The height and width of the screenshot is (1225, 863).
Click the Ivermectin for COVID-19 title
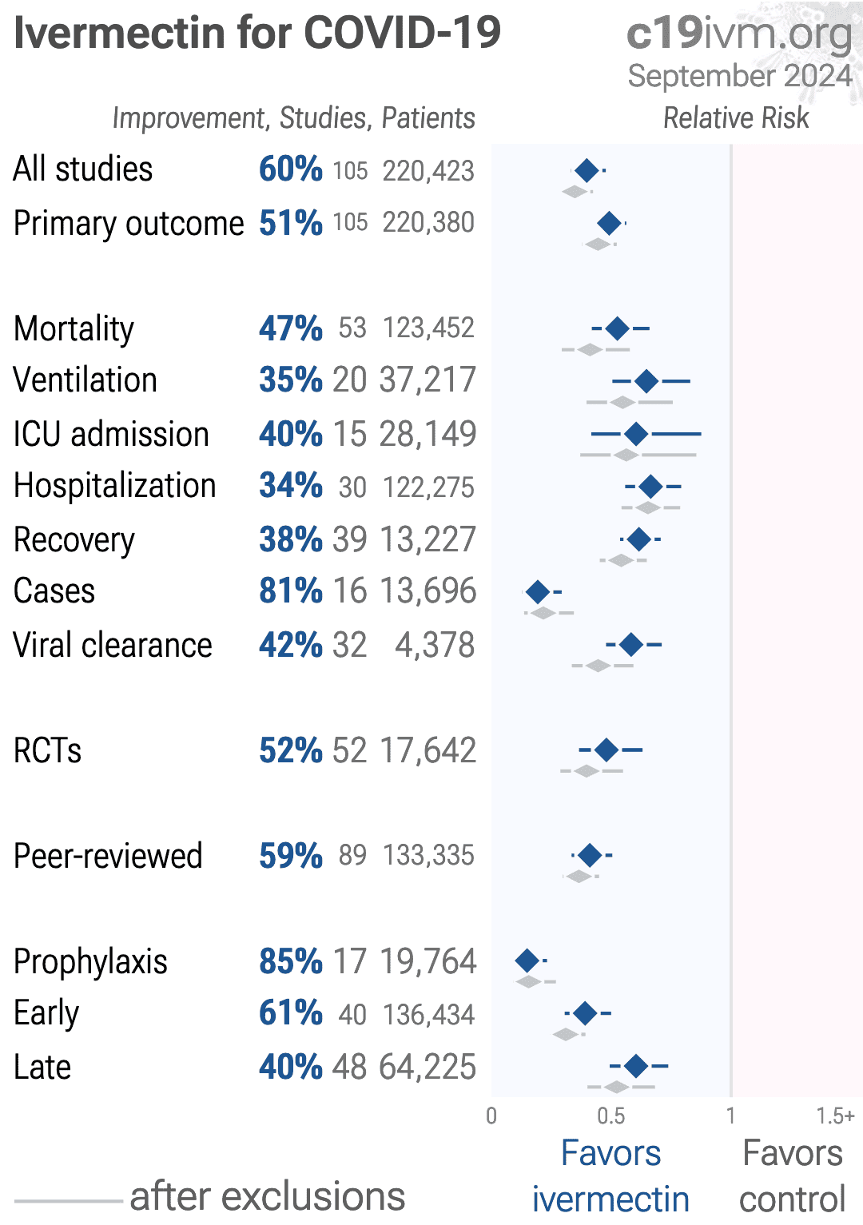[257, 34]
